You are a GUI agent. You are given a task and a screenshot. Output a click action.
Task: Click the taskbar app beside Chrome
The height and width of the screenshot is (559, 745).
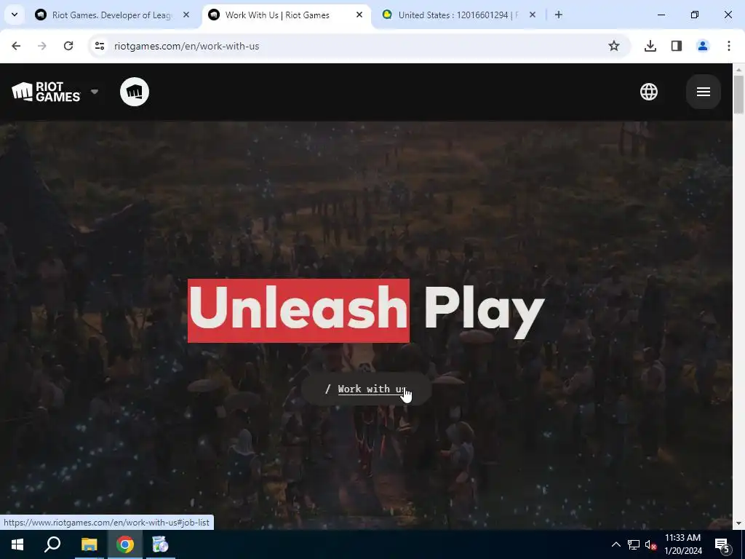161,544
